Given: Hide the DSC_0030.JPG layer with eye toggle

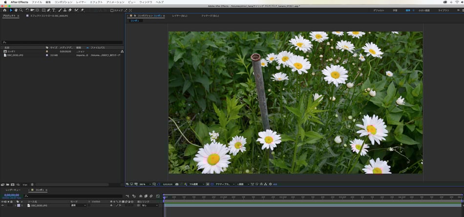Looking at the screenshot, I should [x=2, y=206].
